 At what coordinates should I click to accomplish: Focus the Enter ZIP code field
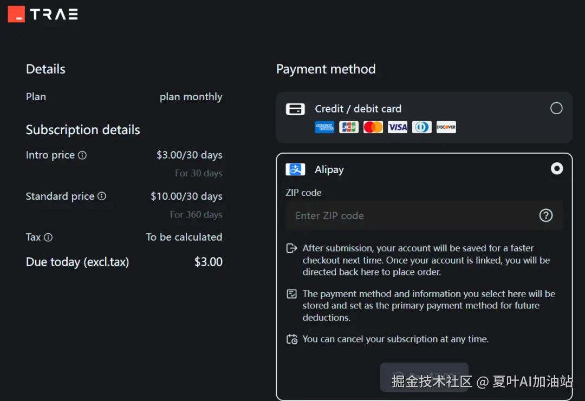tap(412, 215)
